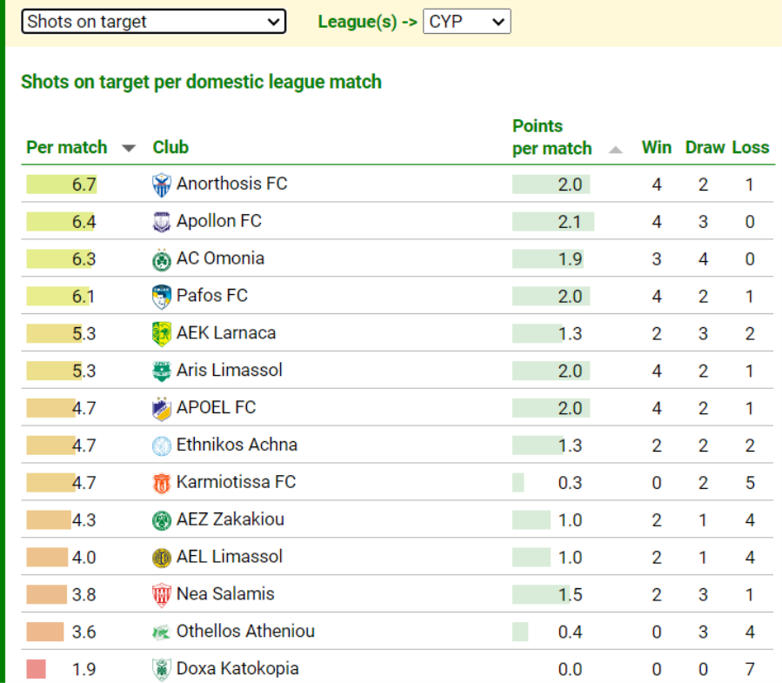Click the Club column header
Screen dimensions: 782x683
click(x=170, y=147)
